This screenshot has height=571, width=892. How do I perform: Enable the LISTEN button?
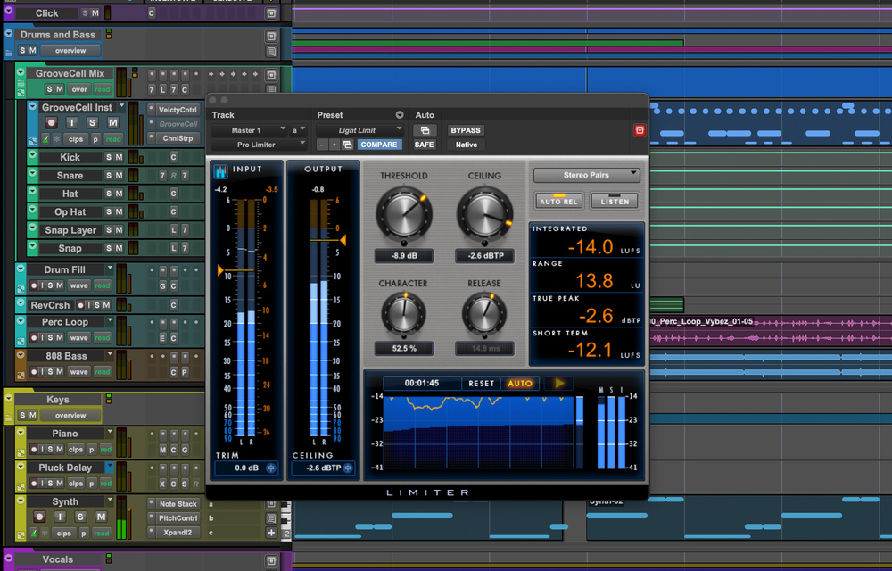tap(615, 201)
